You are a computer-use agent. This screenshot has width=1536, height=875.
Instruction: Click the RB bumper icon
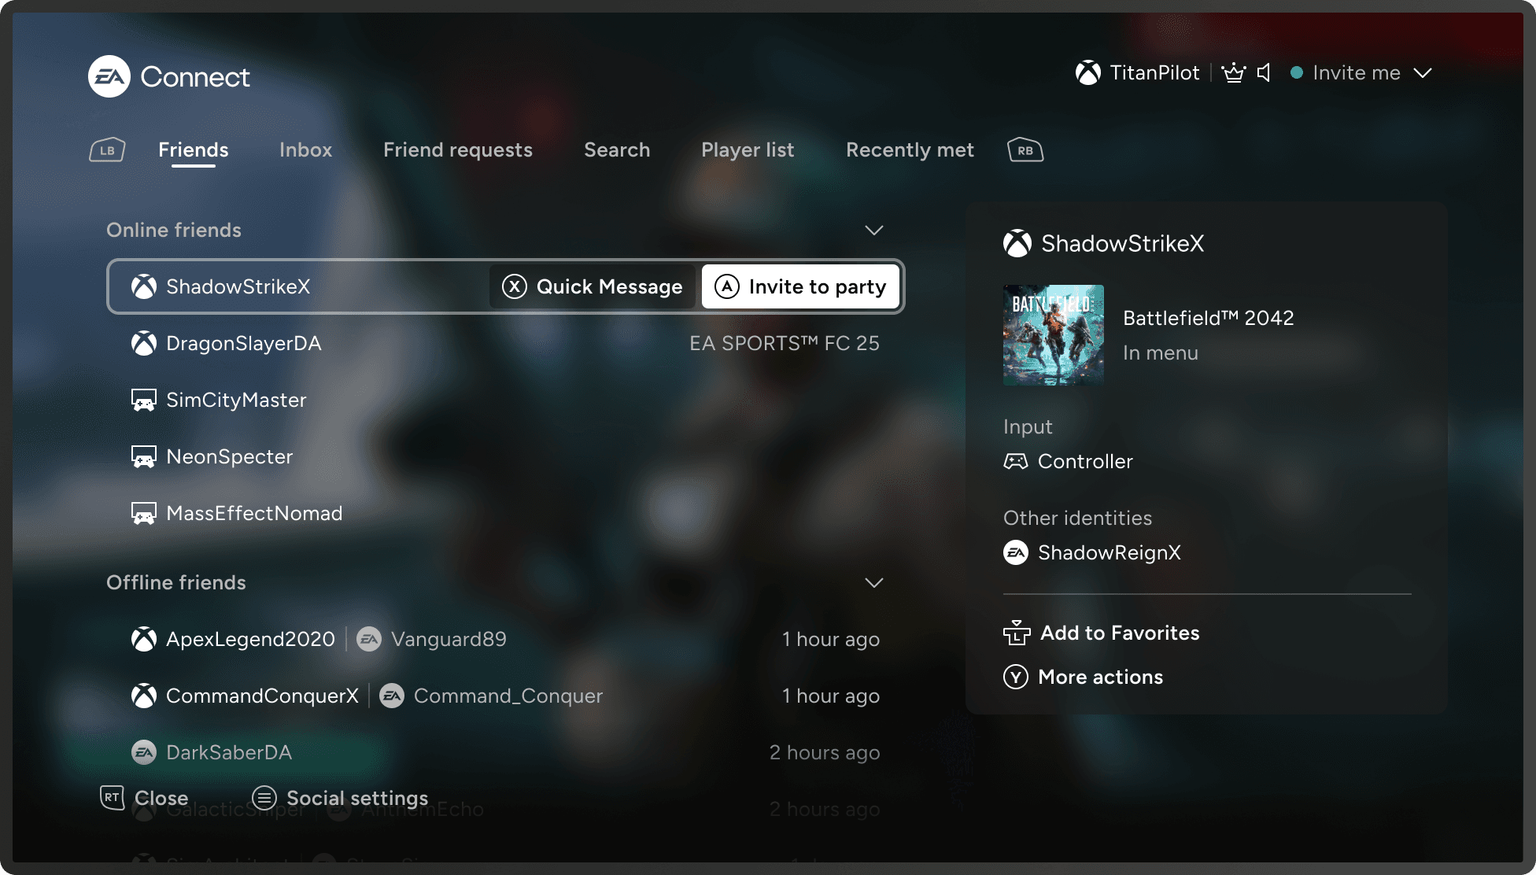pyautogui.click(x=1025, y=150)
